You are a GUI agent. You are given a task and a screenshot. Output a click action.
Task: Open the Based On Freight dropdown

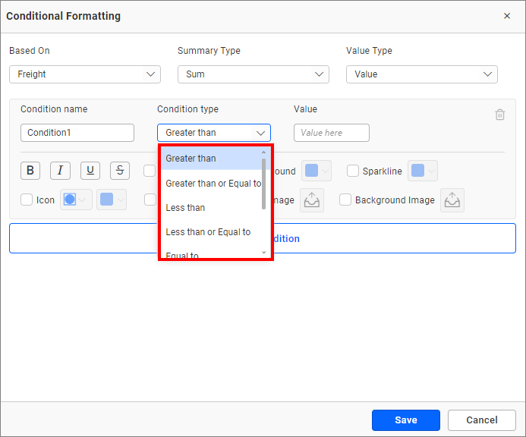pyautogui.click(x=85, y=74)
